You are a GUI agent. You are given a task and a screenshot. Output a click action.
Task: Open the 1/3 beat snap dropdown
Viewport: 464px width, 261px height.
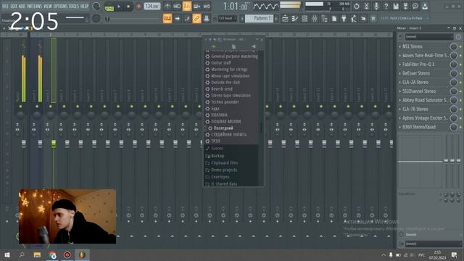click(x=227, y=19)
